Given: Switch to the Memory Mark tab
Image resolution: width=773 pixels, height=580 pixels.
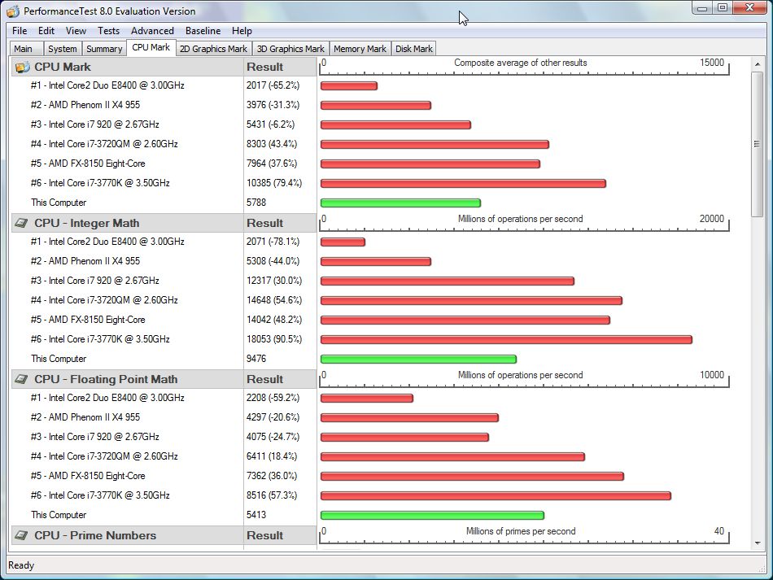Looking at the screenshot, I should [x=360, y=49].
